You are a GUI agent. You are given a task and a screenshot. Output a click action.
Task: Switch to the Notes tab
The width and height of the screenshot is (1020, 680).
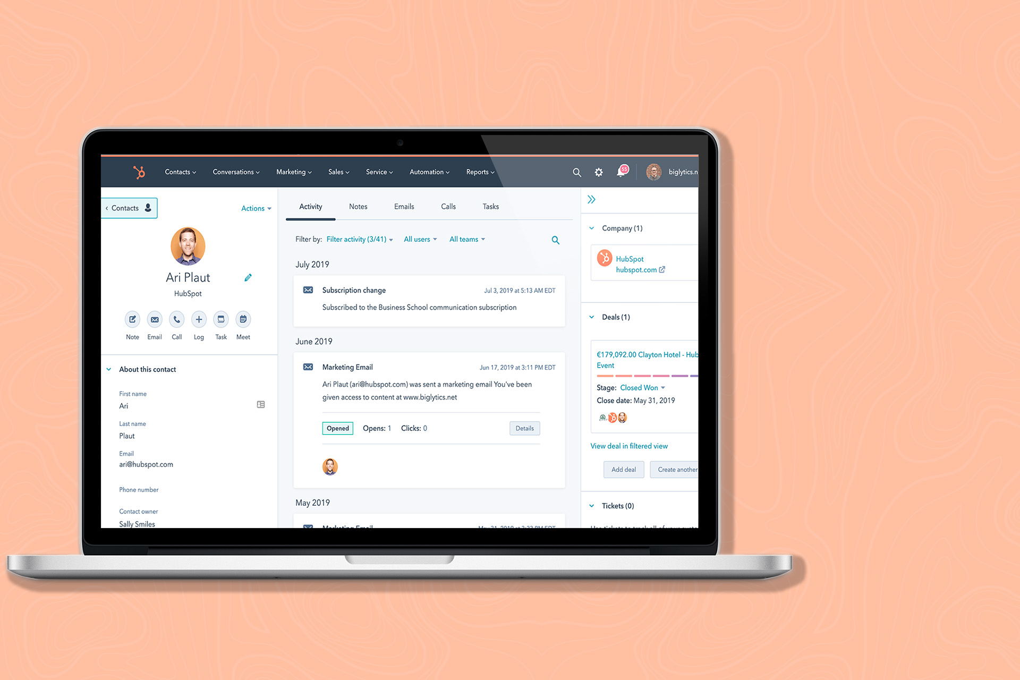358,206
